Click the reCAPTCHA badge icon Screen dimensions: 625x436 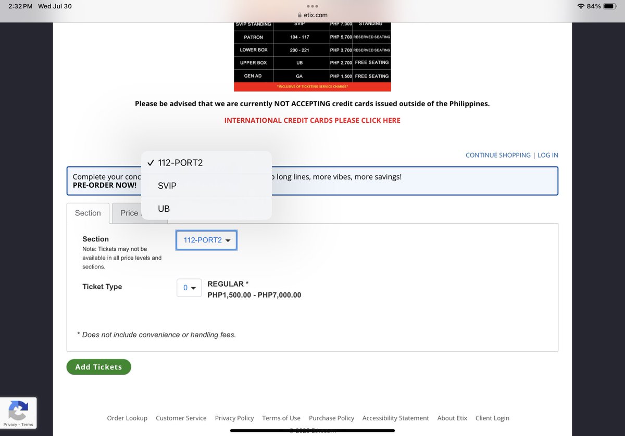pos(18,411)
